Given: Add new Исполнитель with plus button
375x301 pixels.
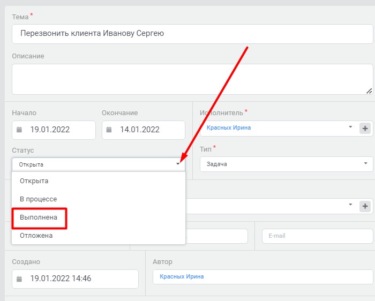Looking at the screenshot, I should click(x=365, y=129).
